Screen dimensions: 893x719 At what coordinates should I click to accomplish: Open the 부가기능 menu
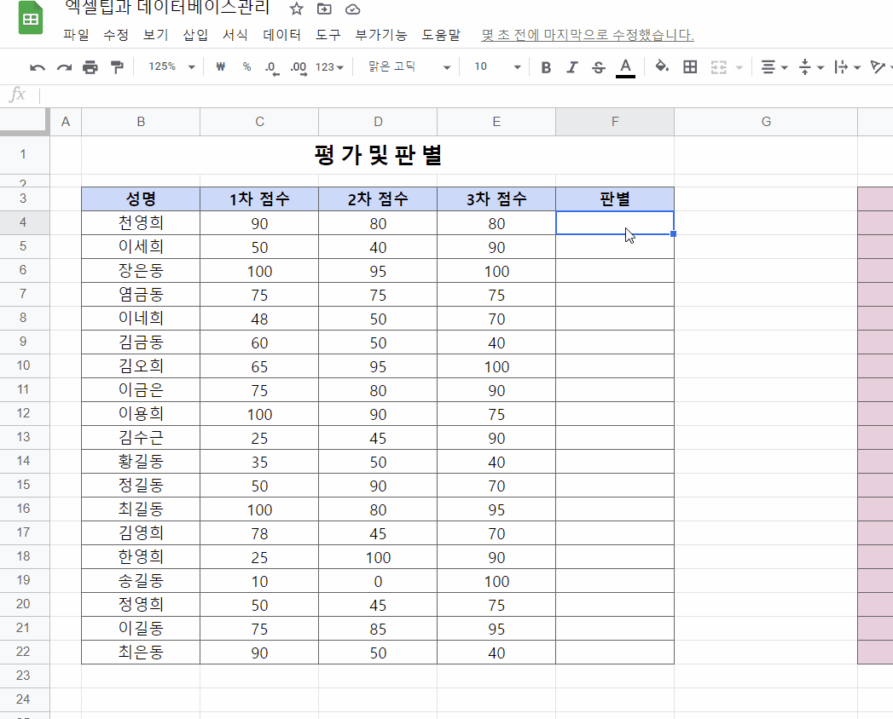pyautogui.click(x=381, y=35)
